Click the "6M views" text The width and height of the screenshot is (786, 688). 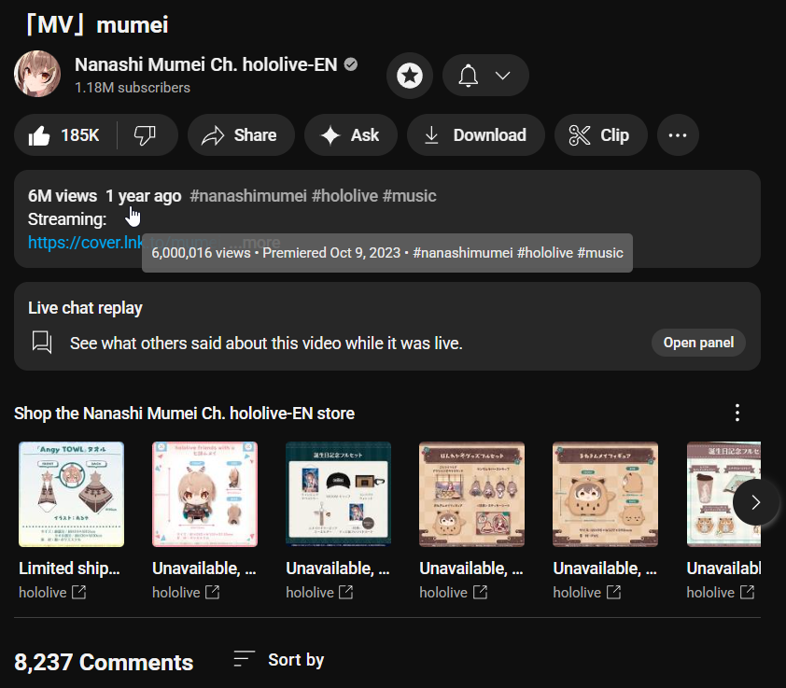pos(63,195)
